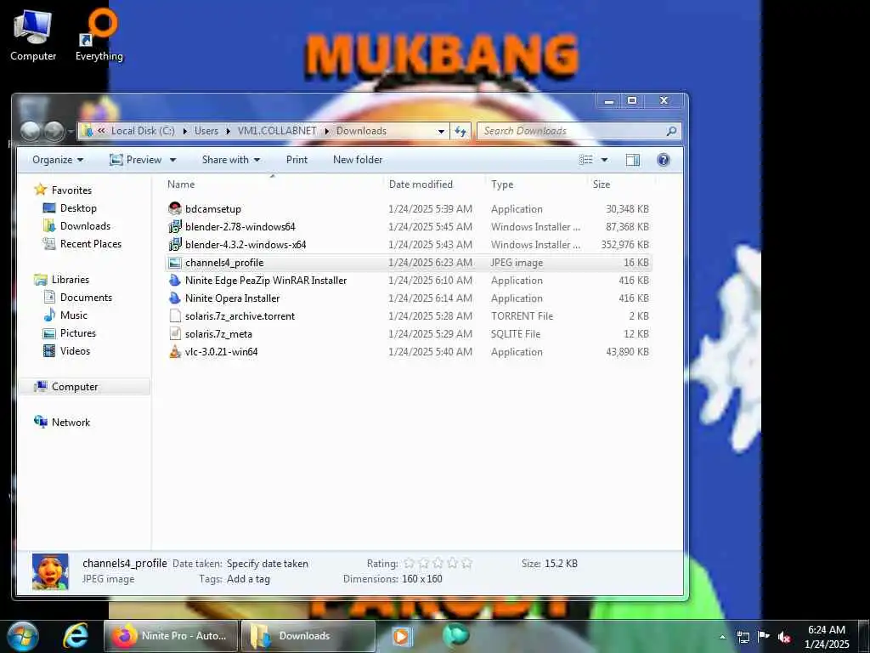The width and height of the screenshot is (870, 653).
Task: Open the Everything desktop shortcut
Action: tap(99, 36)
